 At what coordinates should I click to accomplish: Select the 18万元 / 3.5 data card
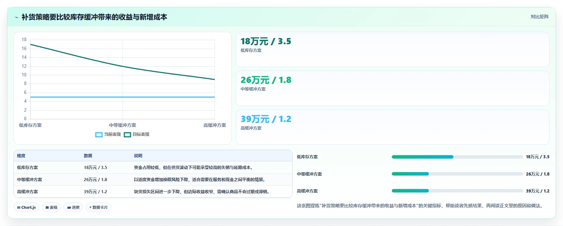(392, 49)
